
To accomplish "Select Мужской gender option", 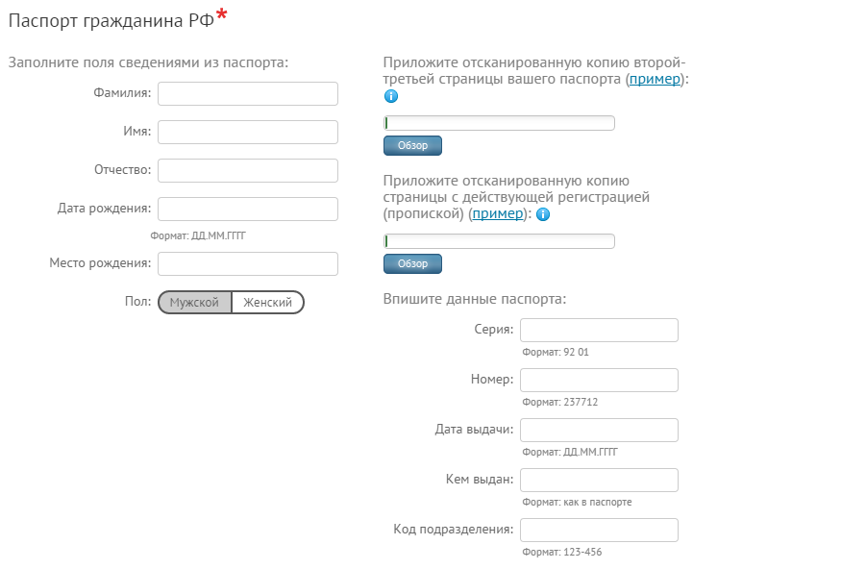I will click(x=194, y=302).
